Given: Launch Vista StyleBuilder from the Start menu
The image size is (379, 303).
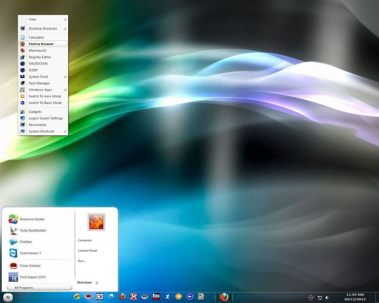Looking at the screenshot, I should click(33, 231).
